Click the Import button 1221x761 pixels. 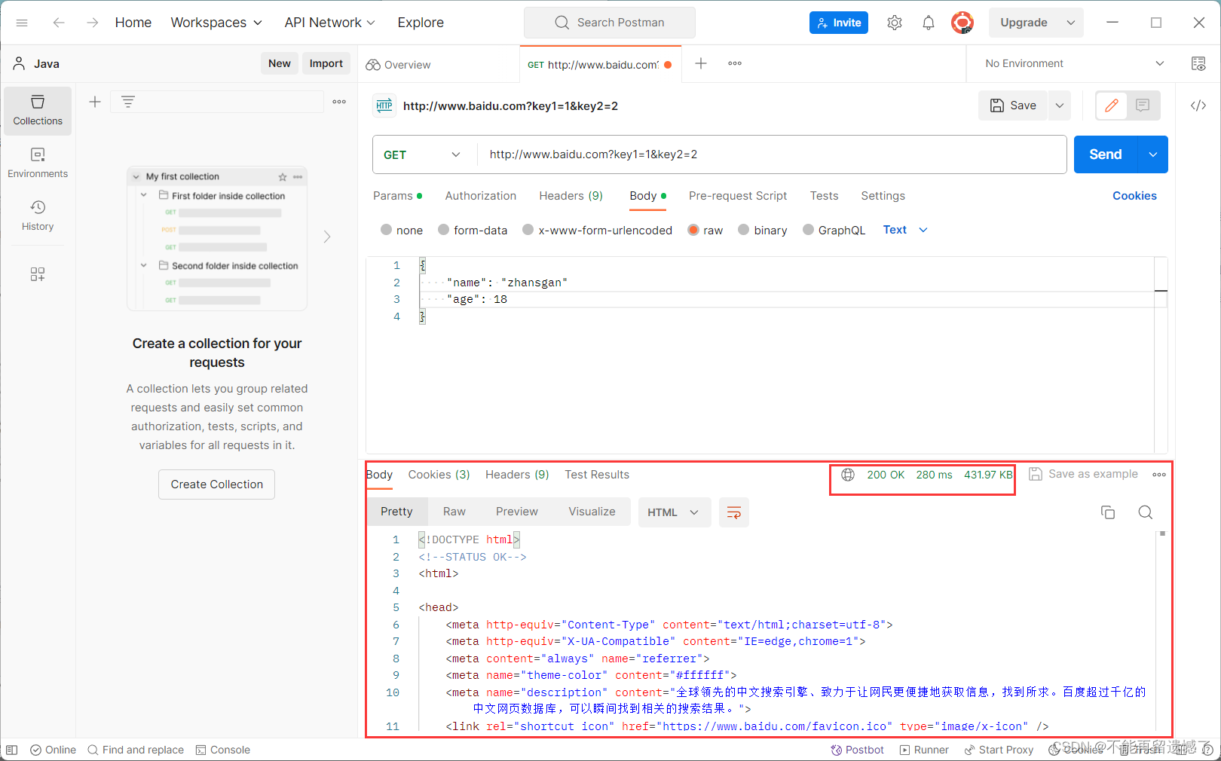point(326,63)
